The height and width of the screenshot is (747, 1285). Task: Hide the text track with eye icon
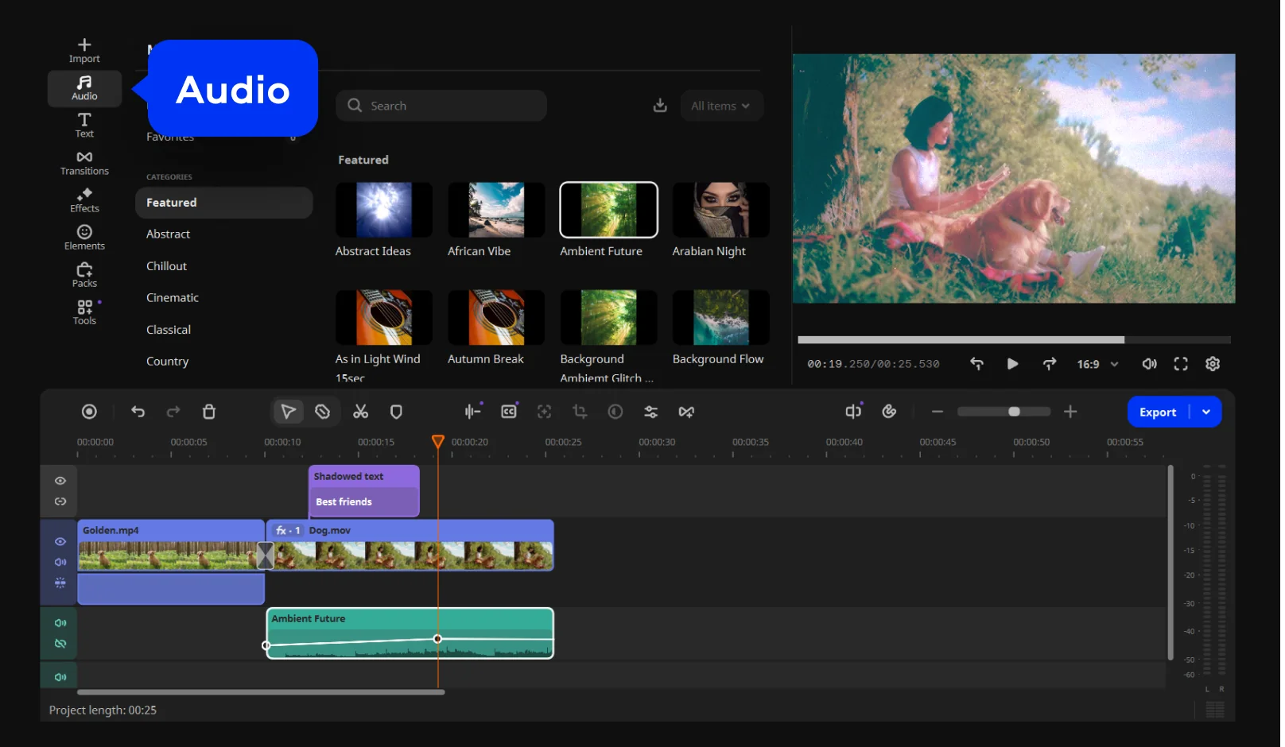[60, 481]
